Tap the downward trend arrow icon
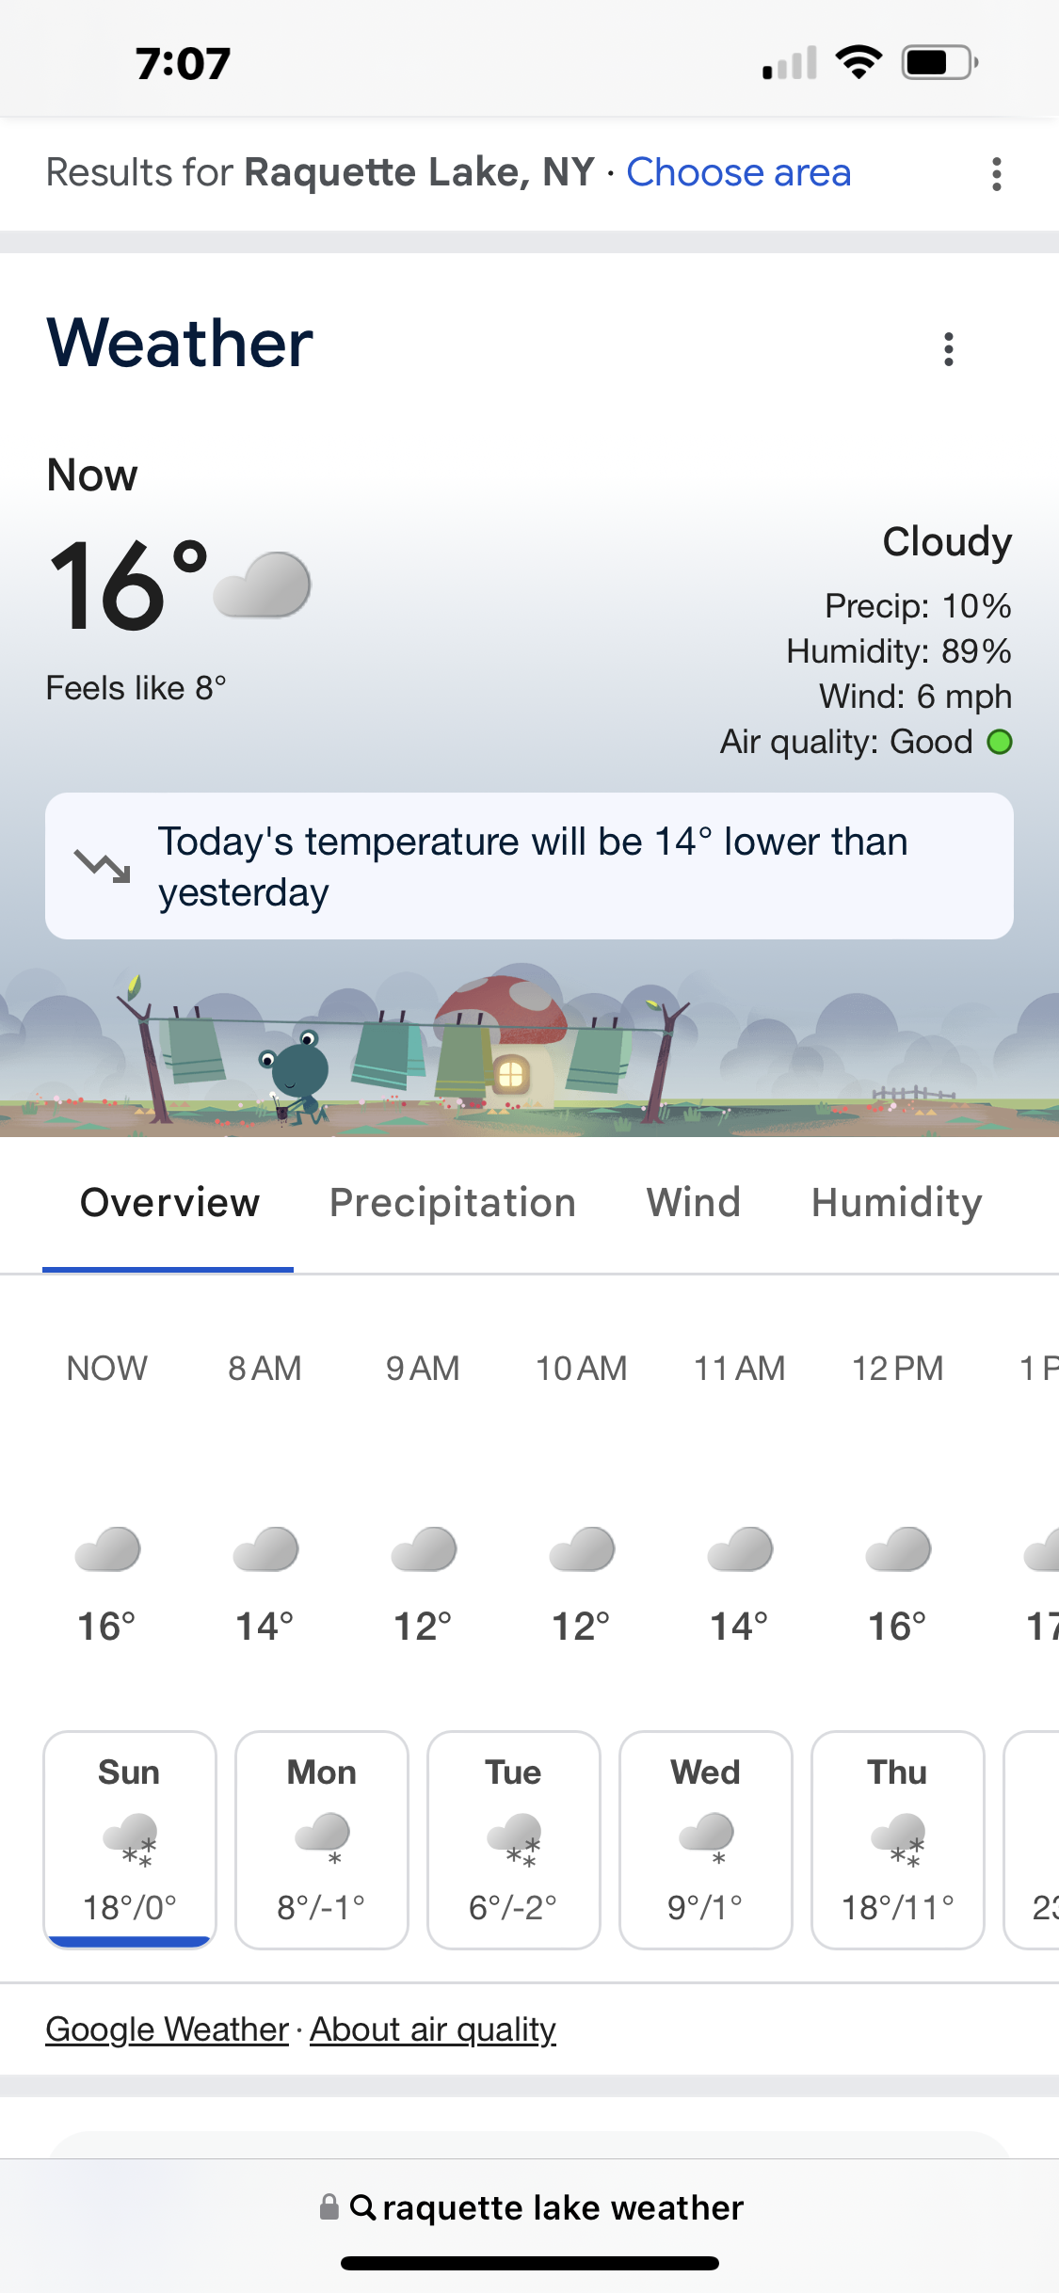The image size is (1059, 2293). click(102, 866)
